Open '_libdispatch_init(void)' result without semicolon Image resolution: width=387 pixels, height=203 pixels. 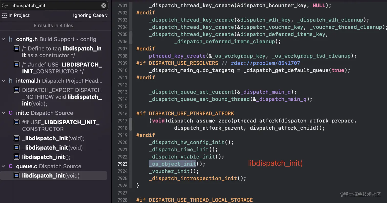pos(52,148)
